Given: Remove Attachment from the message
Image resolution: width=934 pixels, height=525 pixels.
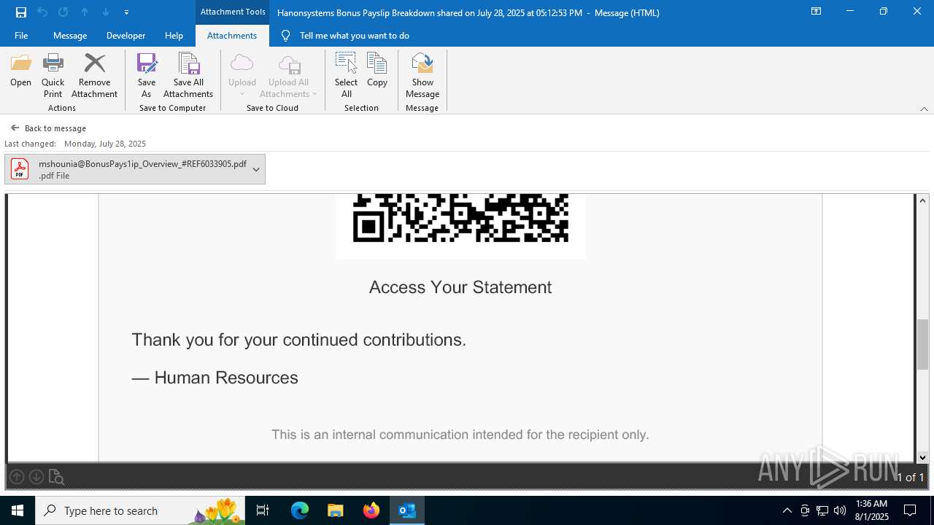Looking at the screenshot, I should pos(94,76).
